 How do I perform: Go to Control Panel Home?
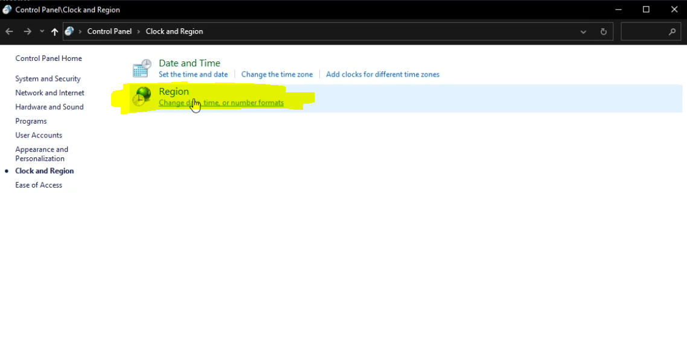(x=48, y=58)
